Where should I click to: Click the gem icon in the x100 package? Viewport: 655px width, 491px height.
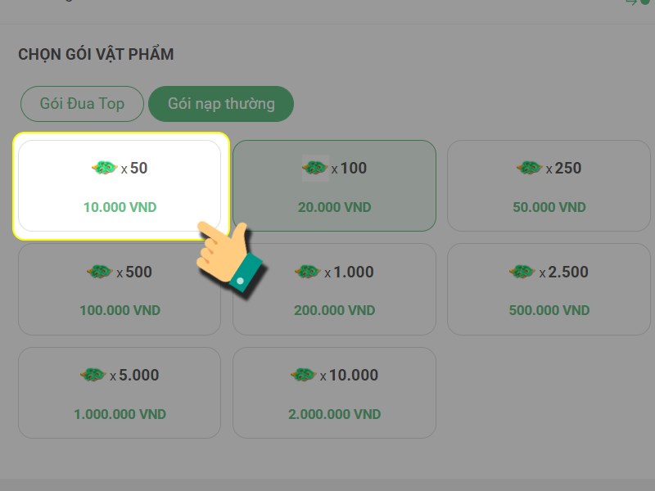315,169
